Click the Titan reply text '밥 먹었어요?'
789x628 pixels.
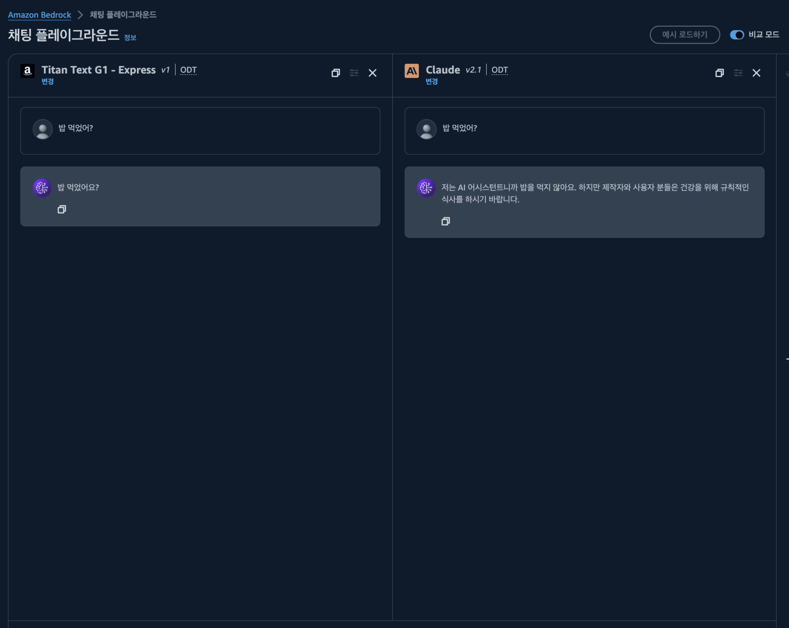point(78,187)
